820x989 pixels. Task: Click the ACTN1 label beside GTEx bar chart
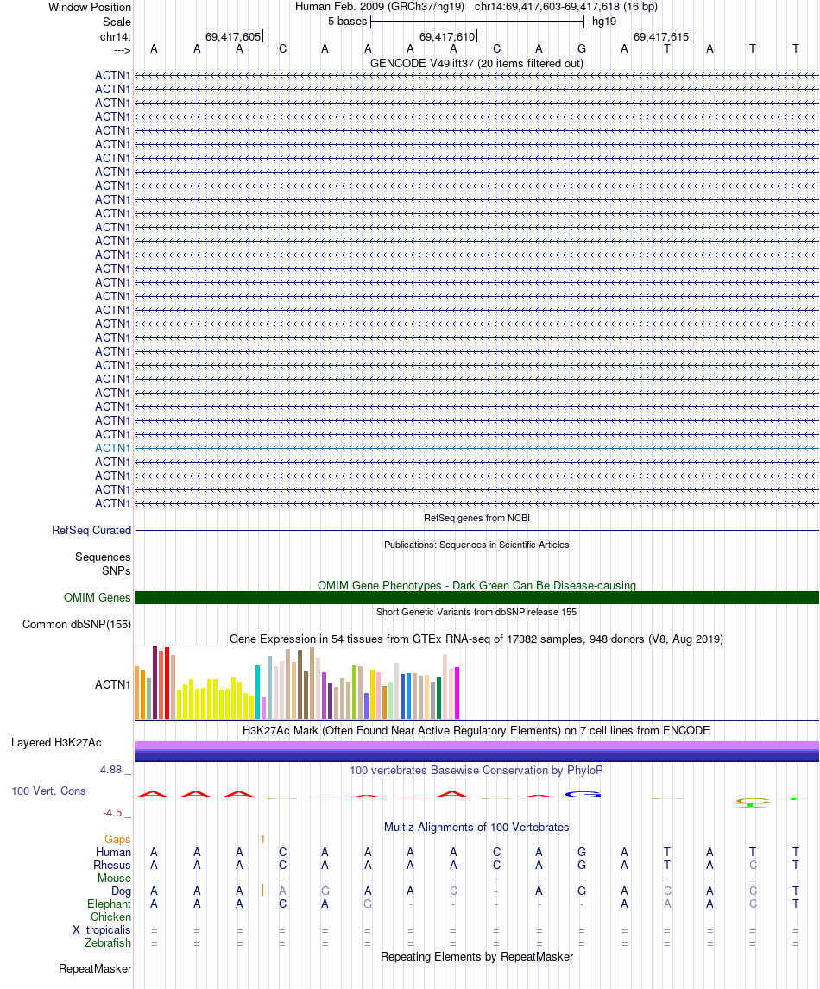tap(112, 684)
